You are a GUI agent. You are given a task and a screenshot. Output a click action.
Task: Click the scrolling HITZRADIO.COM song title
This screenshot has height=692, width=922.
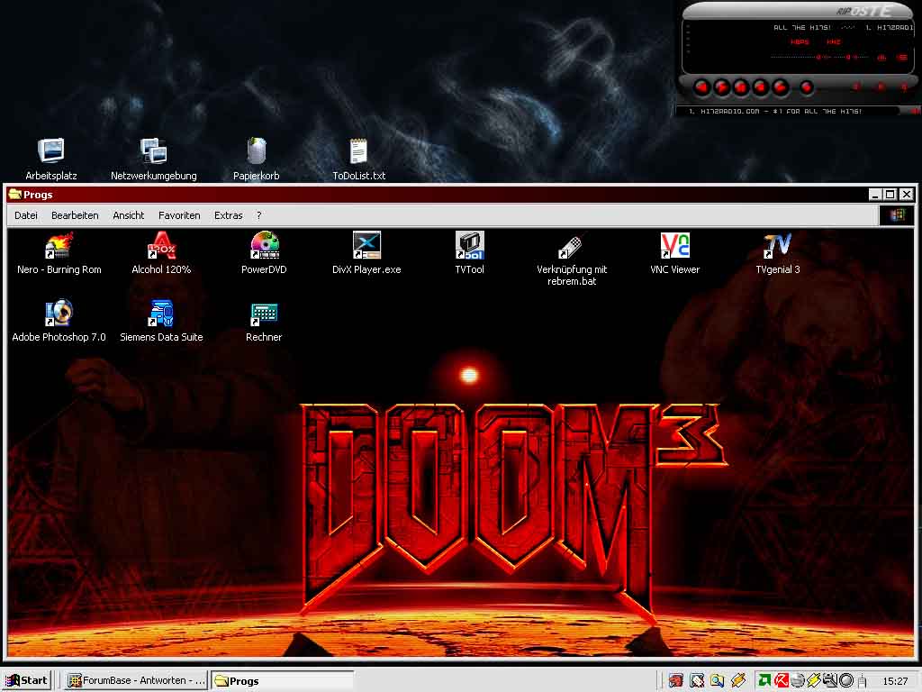(x=843, y=28)
